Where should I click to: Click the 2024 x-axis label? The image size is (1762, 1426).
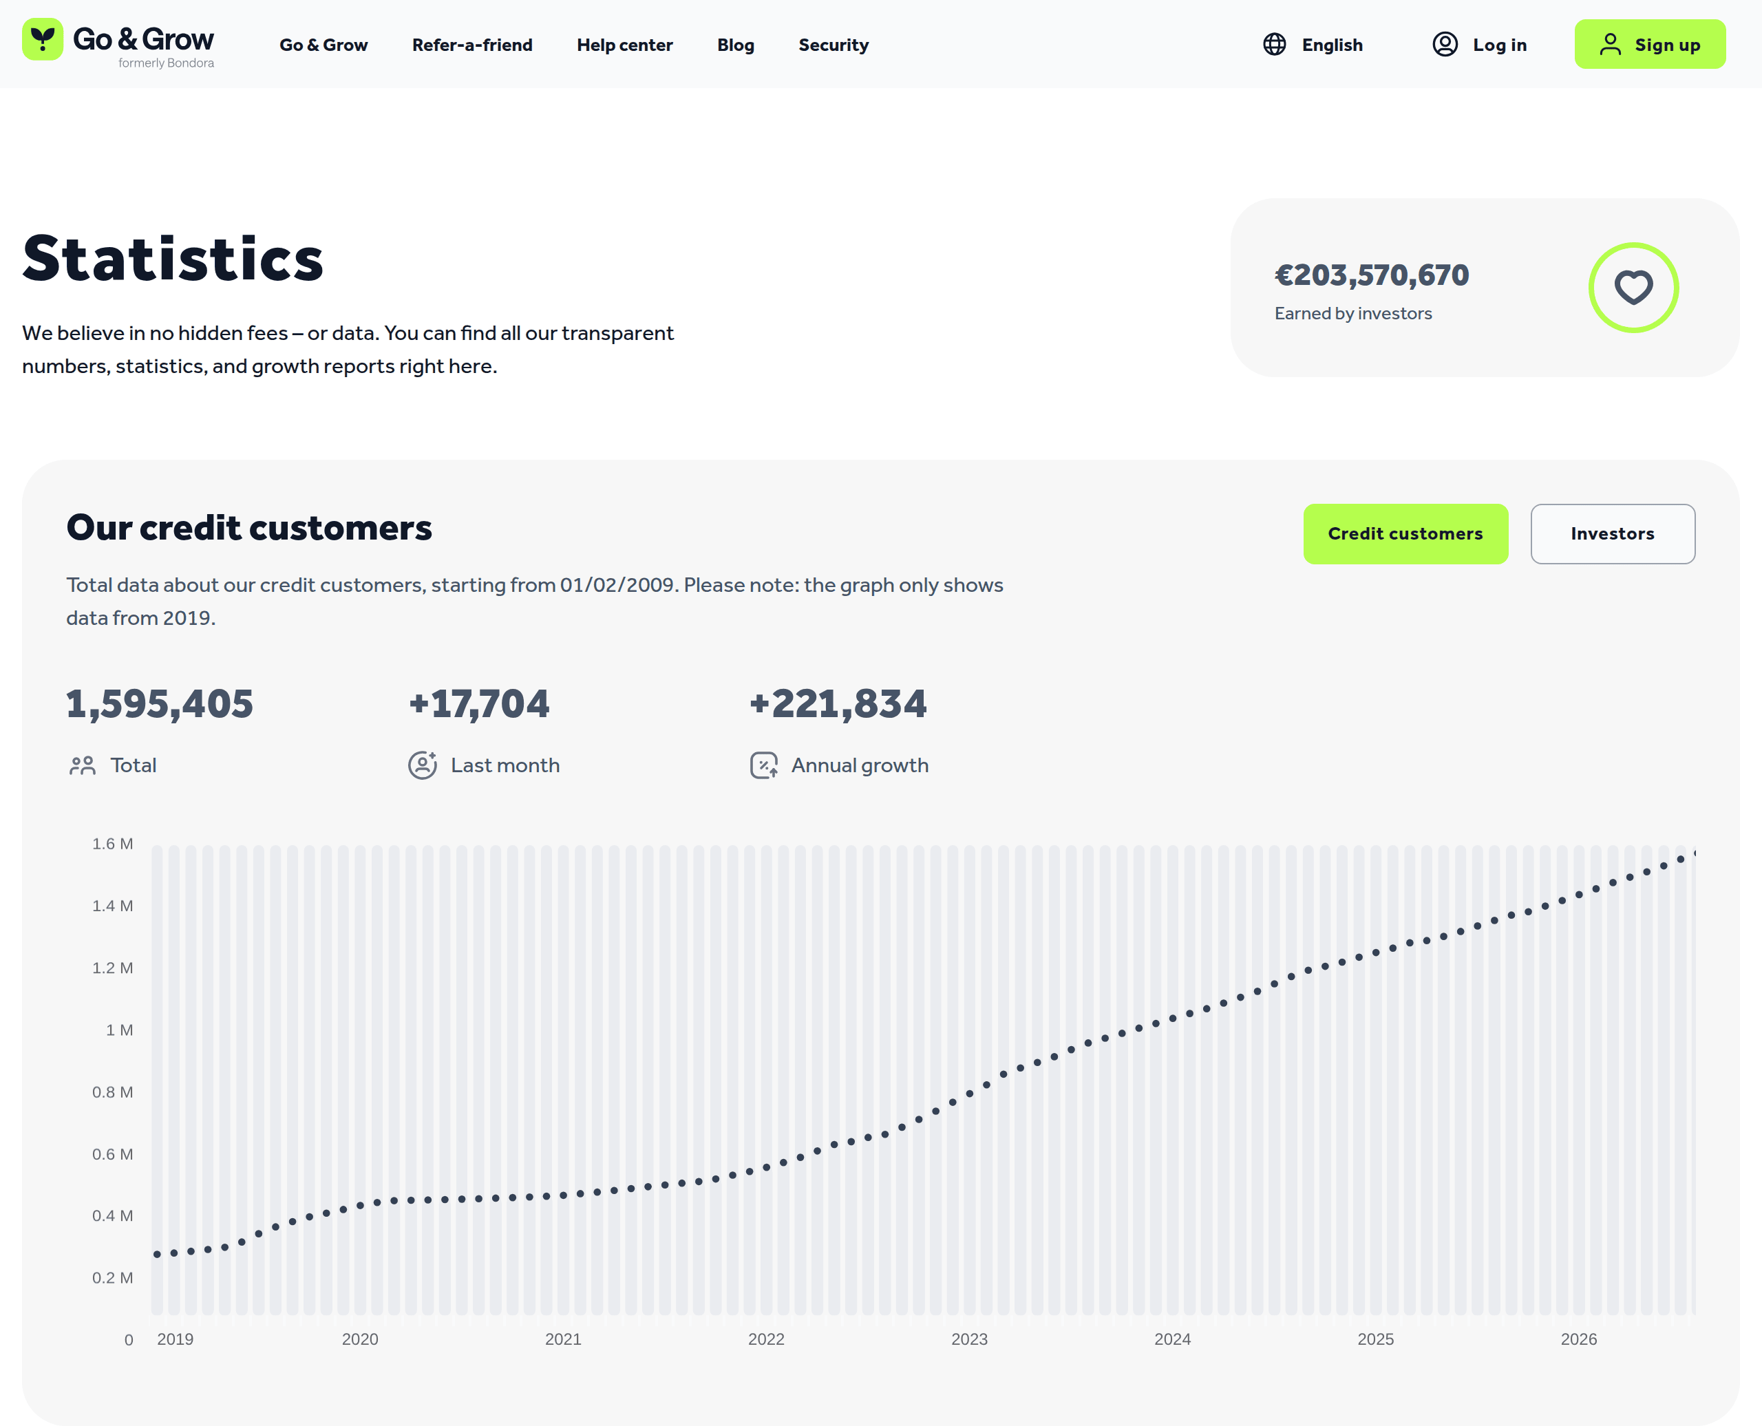click(x=1172, y=1340)
